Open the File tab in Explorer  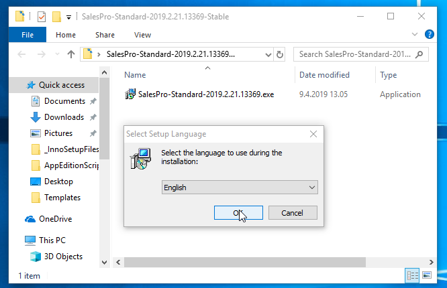28,35
